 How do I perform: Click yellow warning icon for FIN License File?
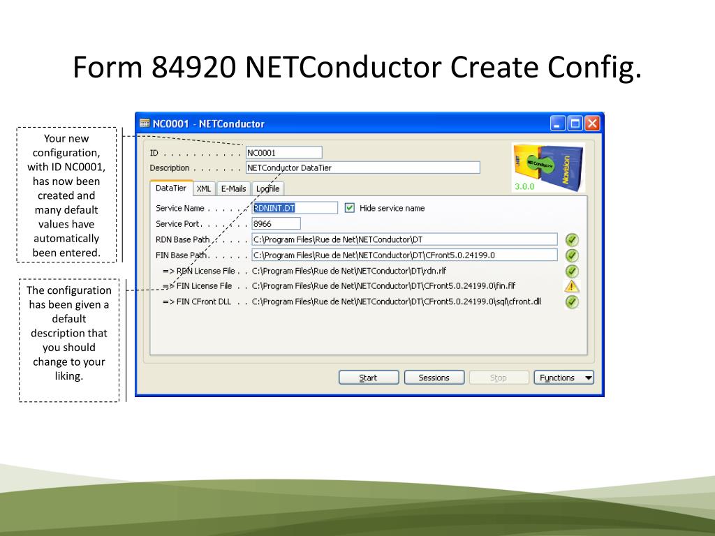[x=572, y=286]
